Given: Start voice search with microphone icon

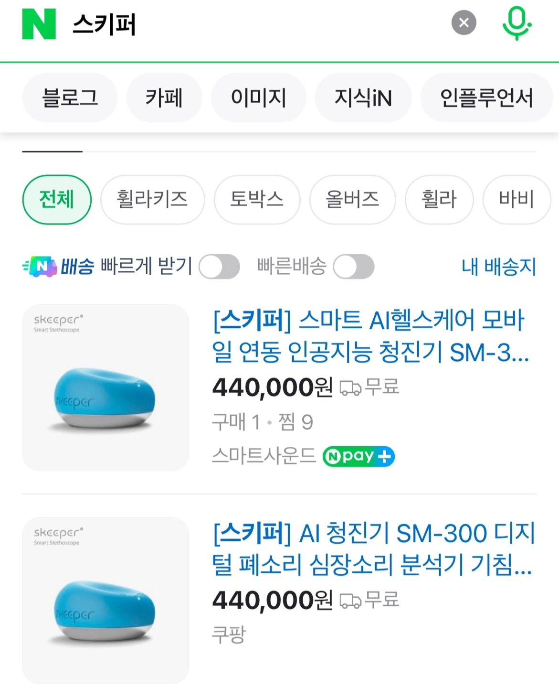Looking at the screenshot, I should pyautogui.click(x=517, y=23).
